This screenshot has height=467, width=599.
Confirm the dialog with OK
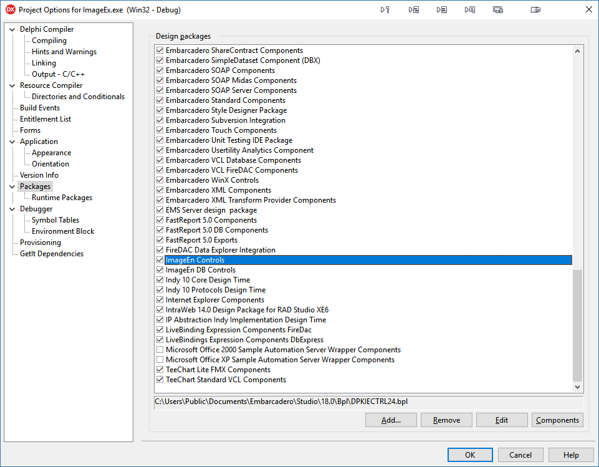point(470,455)
